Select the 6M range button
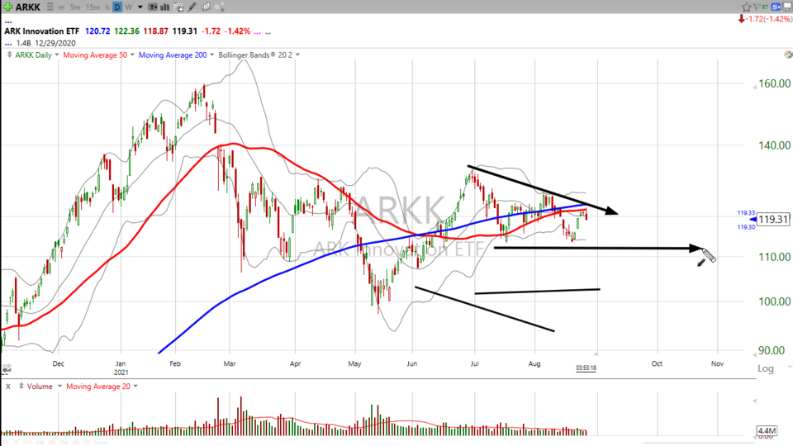 [x=40, y=443]
